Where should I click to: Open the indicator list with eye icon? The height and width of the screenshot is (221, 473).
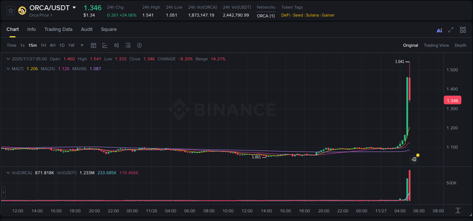click(128, 45)
